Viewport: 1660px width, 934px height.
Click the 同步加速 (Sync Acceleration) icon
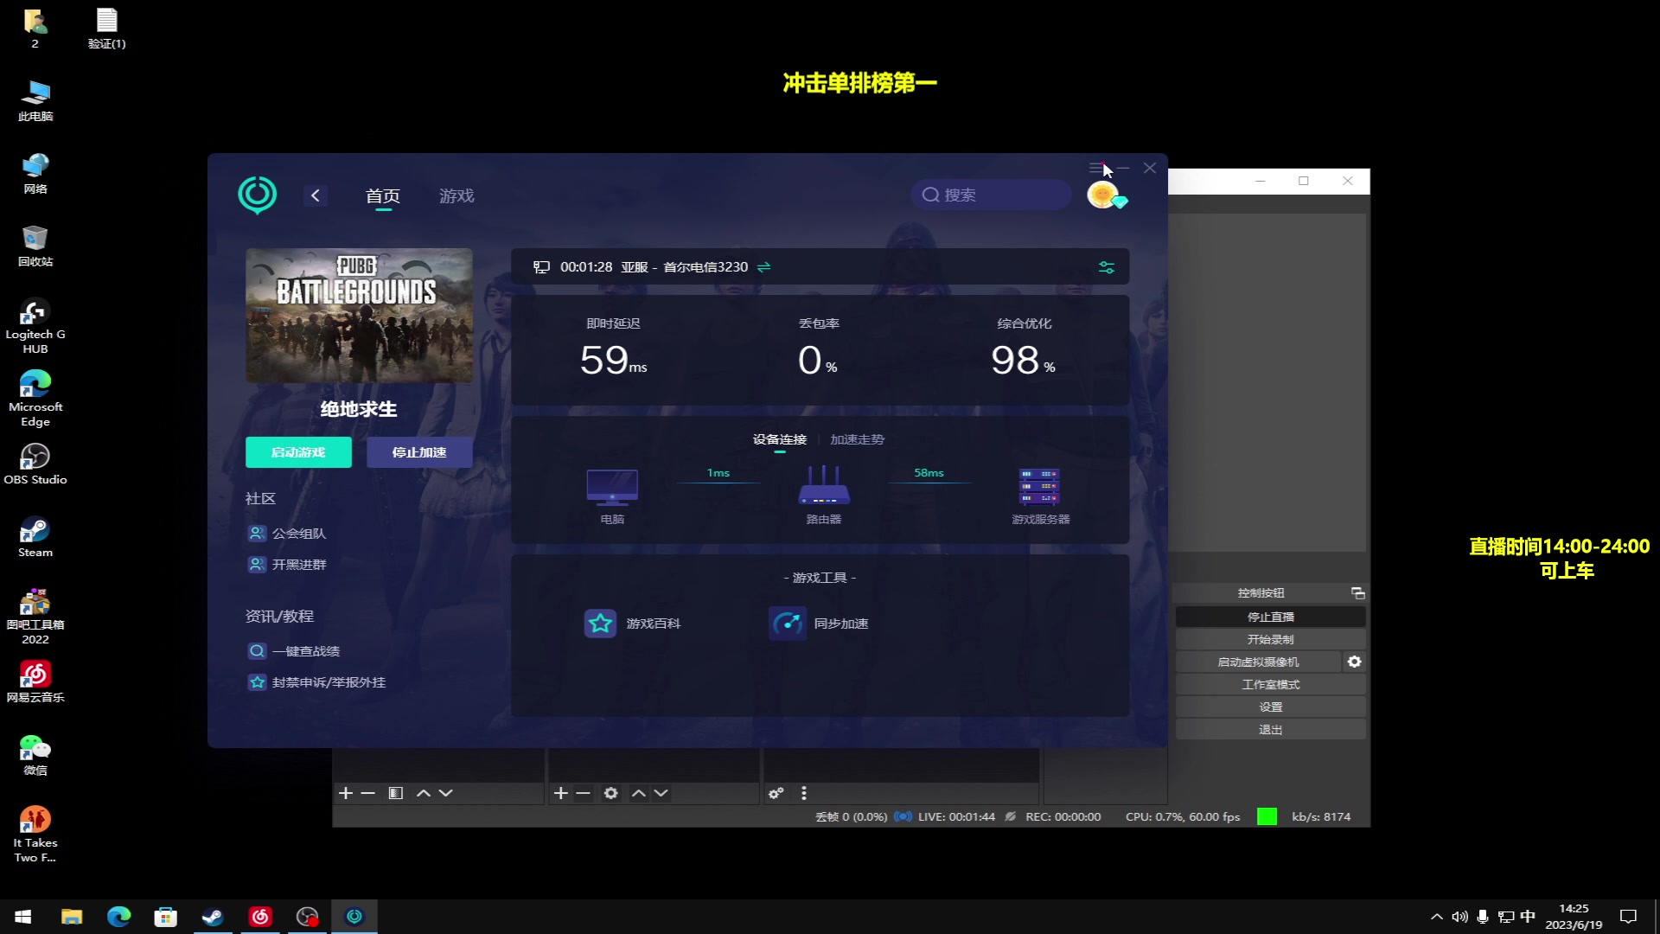point(789,623)
